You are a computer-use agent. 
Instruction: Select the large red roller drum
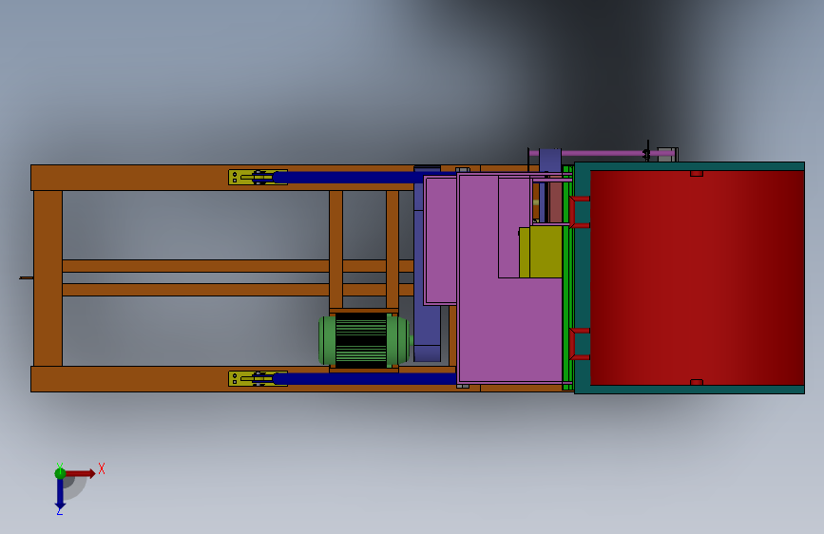[x=697, y=277]
